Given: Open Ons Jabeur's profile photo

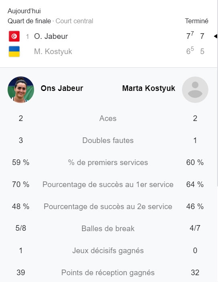Looking at the screenshot, I should click(x=21, y=90).
